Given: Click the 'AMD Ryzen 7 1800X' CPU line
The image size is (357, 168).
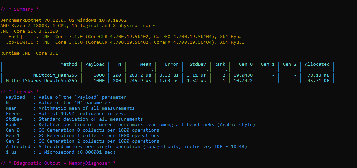Looking at the screenshot, I should pyautogui.click(x=79, y=26).
